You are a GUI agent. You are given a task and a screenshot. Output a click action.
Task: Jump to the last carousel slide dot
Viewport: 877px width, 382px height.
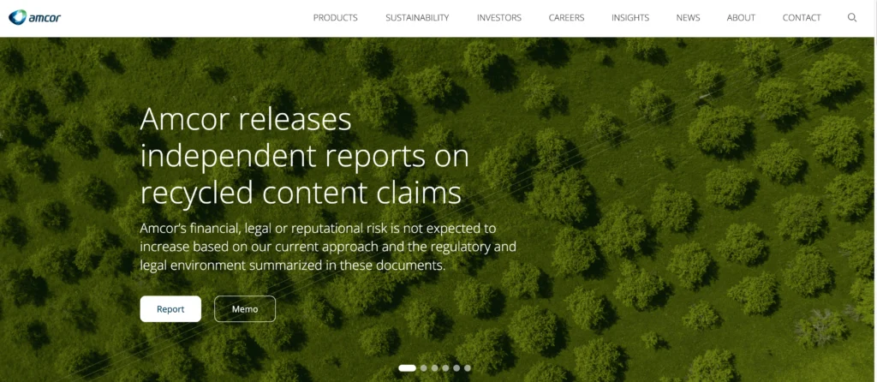point(468,368)
